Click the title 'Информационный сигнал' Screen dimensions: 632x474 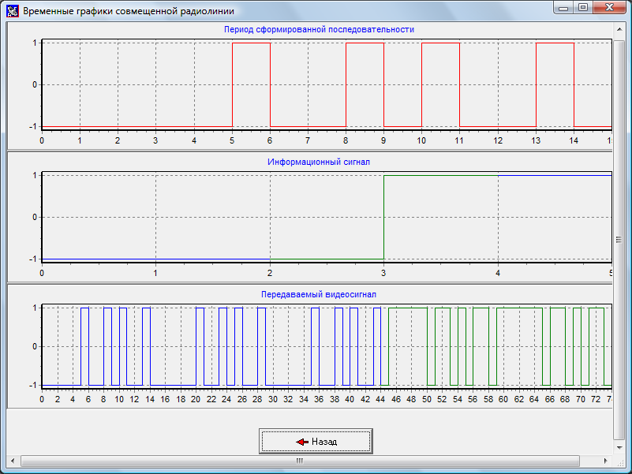pyautogui.click(x=319, y=162)
